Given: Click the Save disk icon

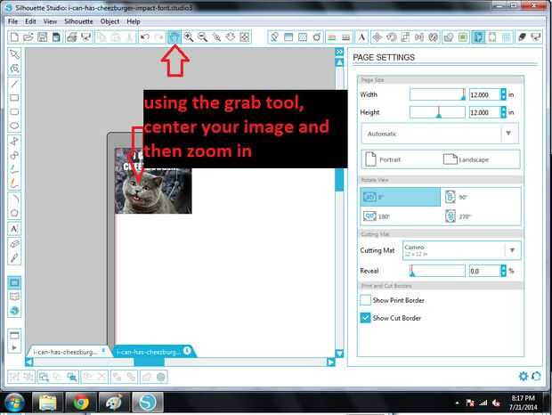Looking at the screenshot, I should coord(42,37).
